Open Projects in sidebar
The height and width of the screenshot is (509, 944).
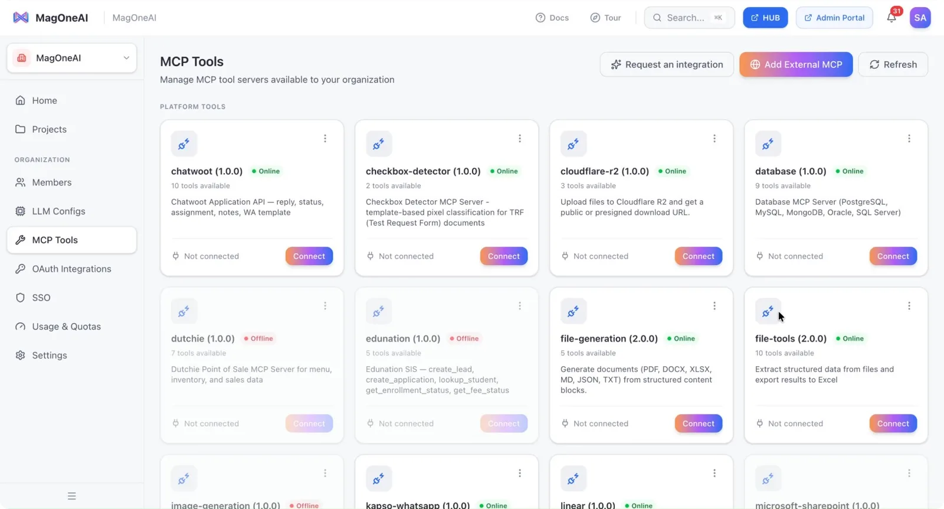pyautogui.click(x=72, y=129)
